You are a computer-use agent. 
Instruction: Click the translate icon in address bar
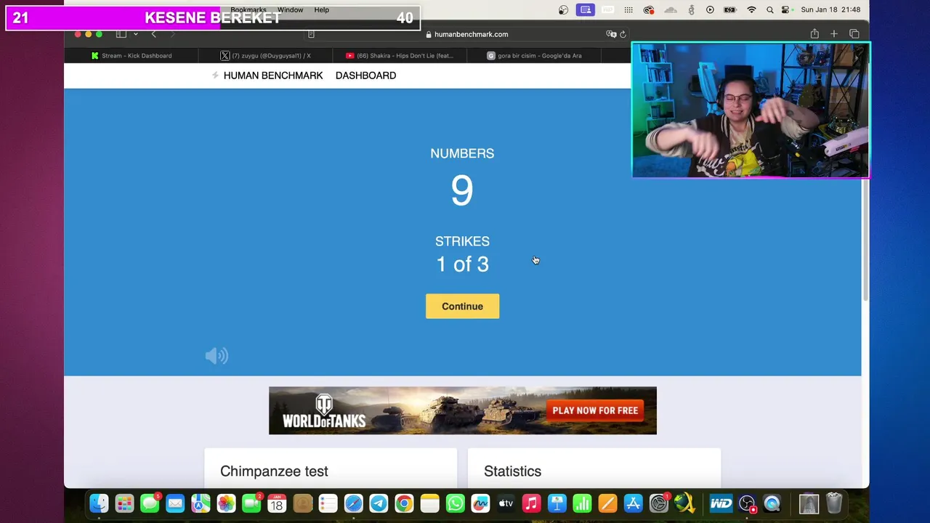click(611, 34)
